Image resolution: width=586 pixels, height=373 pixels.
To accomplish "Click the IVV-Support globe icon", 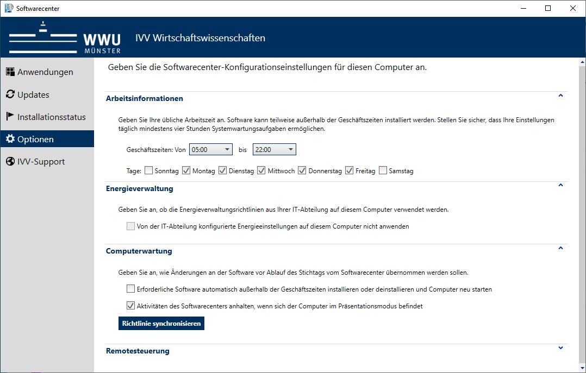I will 10,161.
